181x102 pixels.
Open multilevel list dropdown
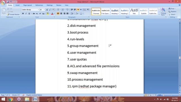[69, 10]
